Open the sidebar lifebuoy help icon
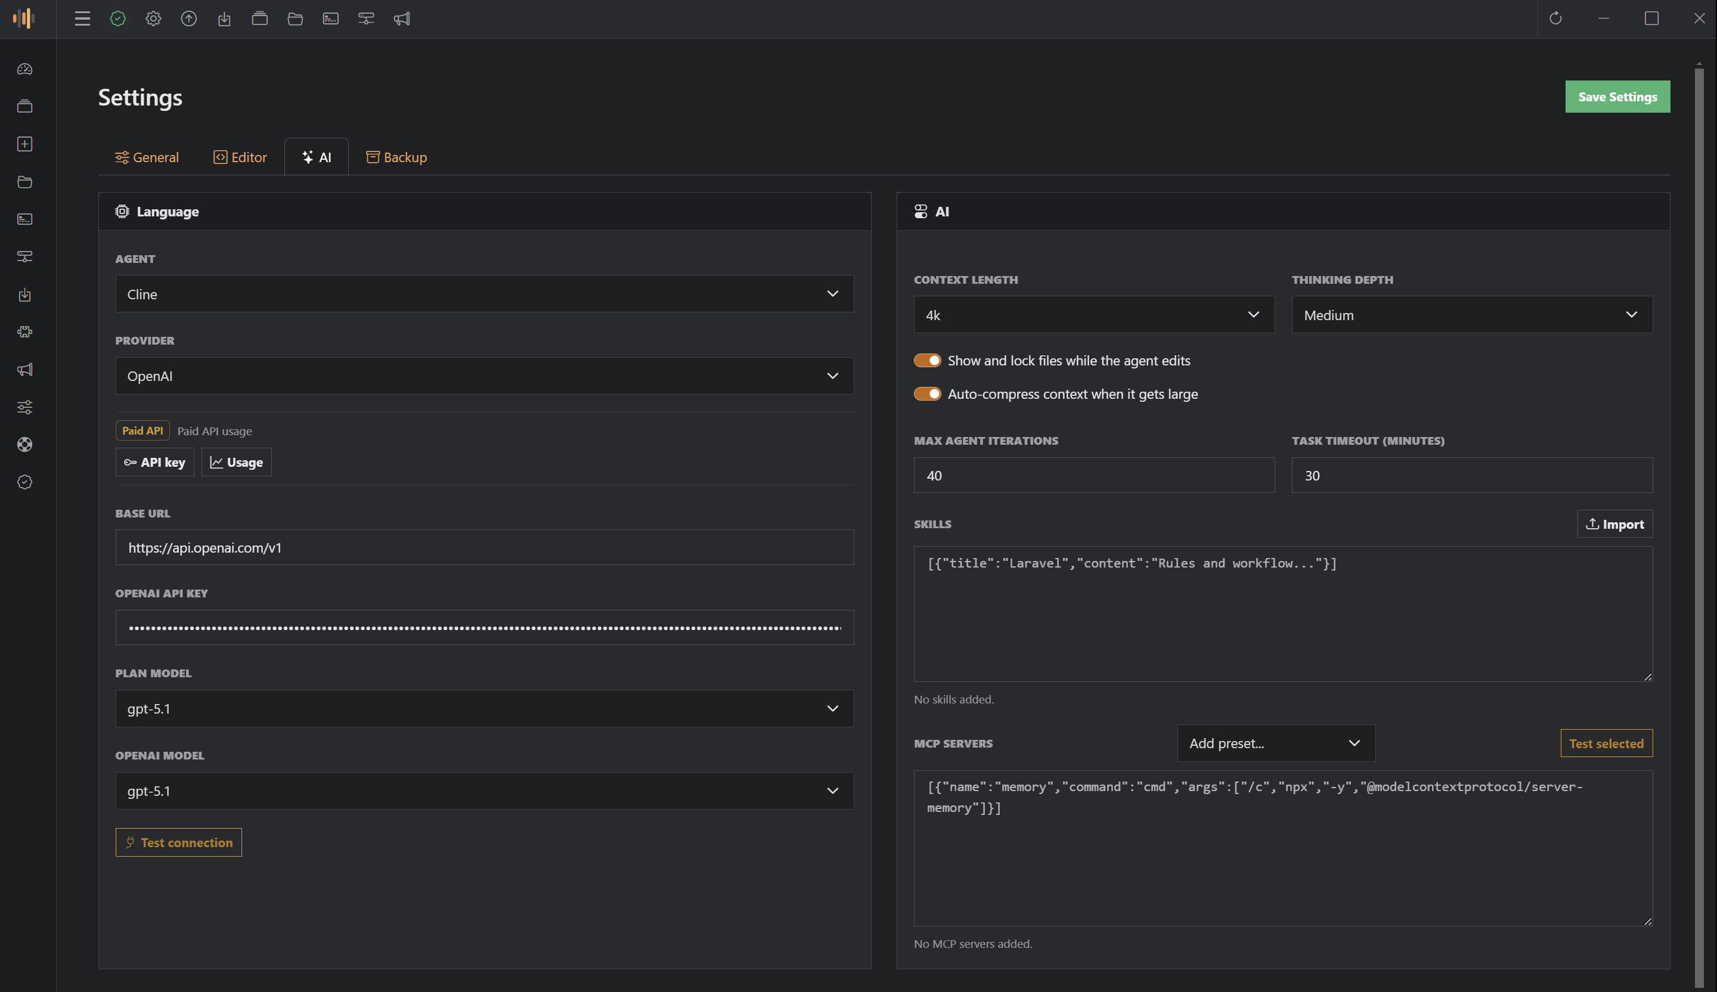 24,444
